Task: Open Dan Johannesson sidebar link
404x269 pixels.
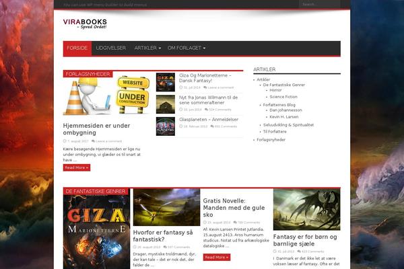Action: (285, 110)
